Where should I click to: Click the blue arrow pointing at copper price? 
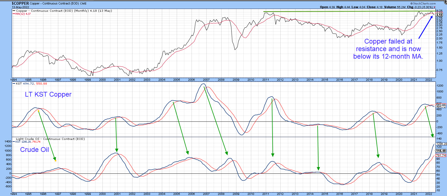point(425,27)
